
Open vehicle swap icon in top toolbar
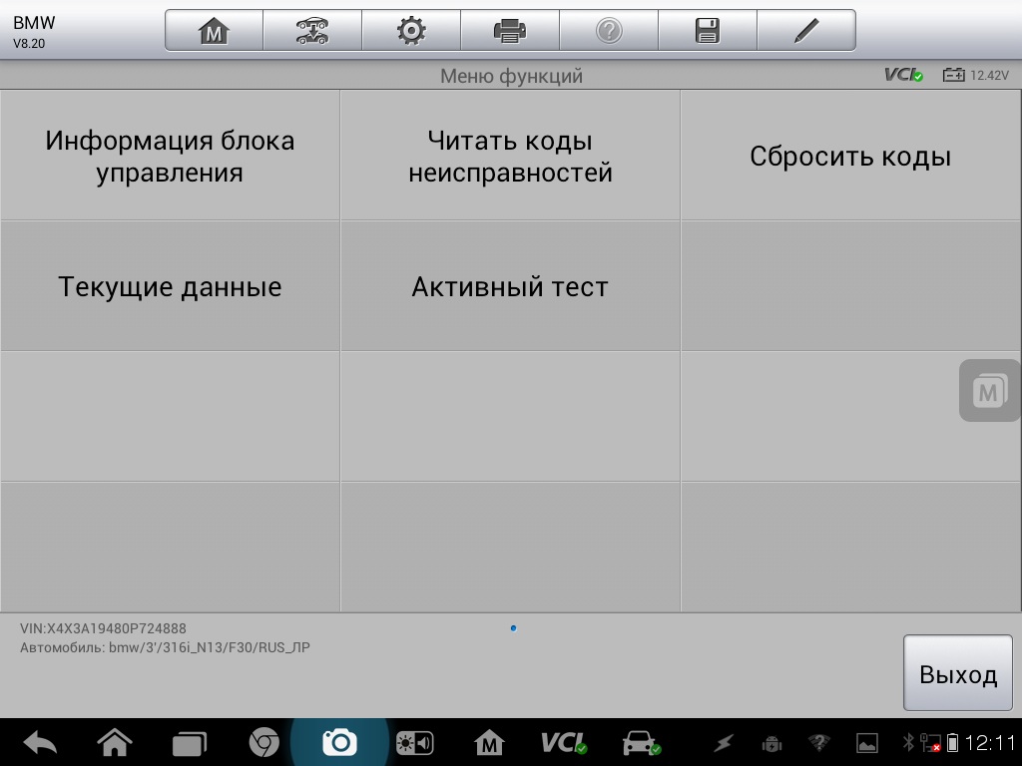click(312, 31)
